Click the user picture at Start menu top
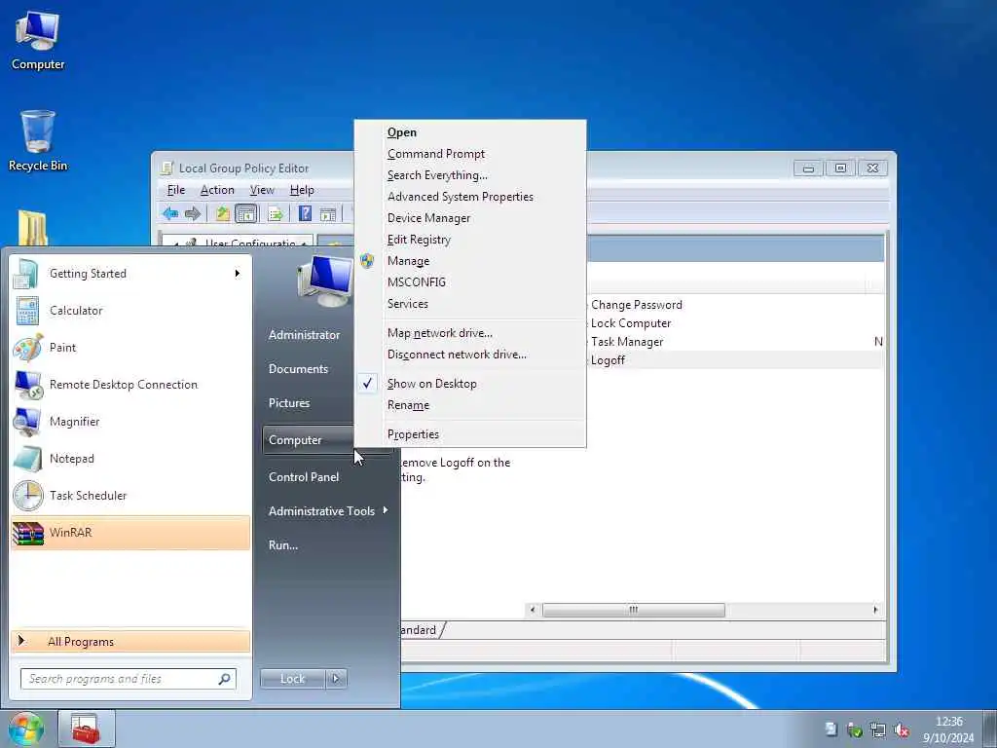The width and height of the screenshot is (997, 748). coord(324,280)
